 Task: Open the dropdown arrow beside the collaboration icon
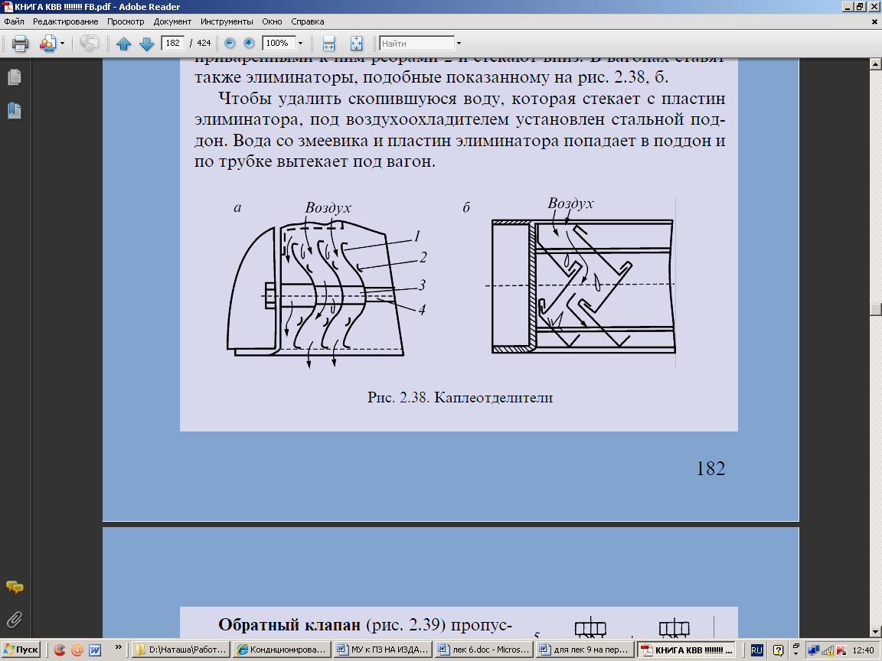pyautogui.click(x=63, y=44)
